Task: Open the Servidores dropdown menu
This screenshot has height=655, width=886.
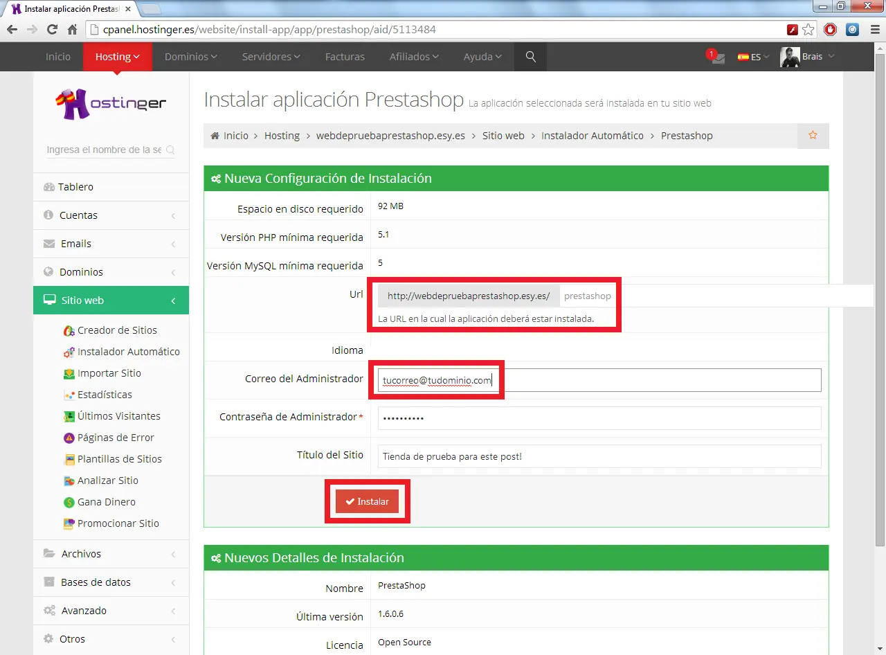Action: 271,57
